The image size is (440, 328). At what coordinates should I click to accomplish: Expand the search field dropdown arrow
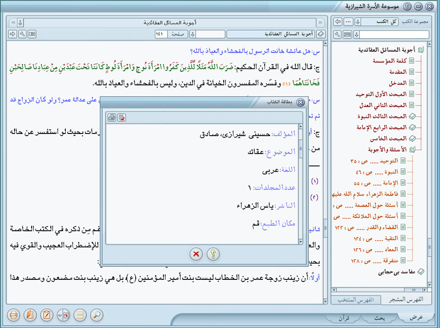click(357, 34)
